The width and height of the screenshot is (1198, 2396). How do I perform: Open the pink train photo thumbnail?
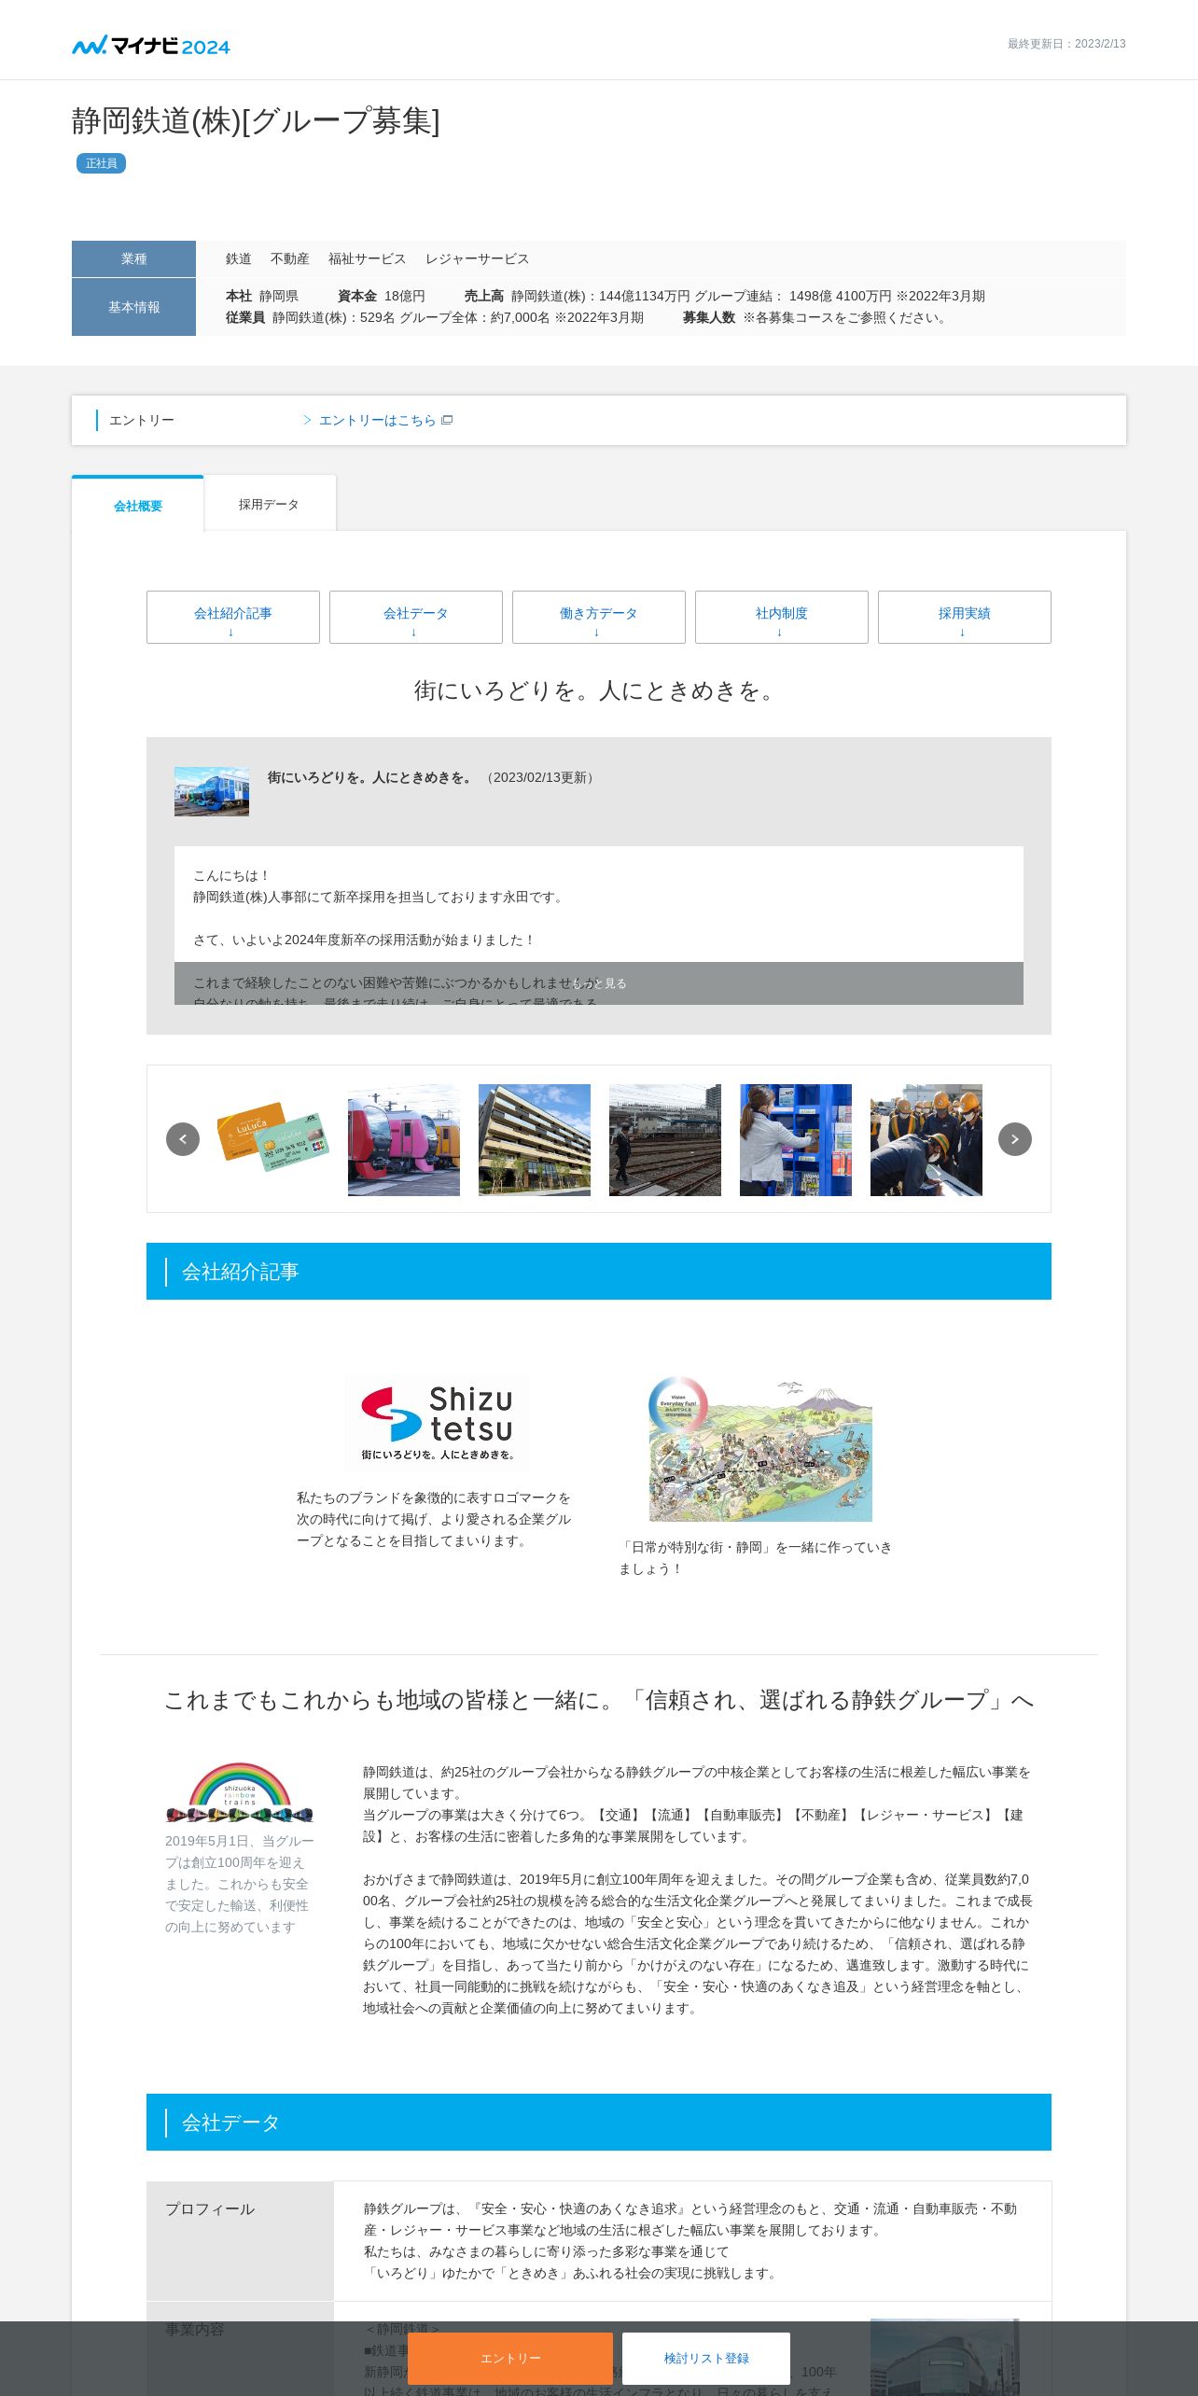[x=404, y=1140]
